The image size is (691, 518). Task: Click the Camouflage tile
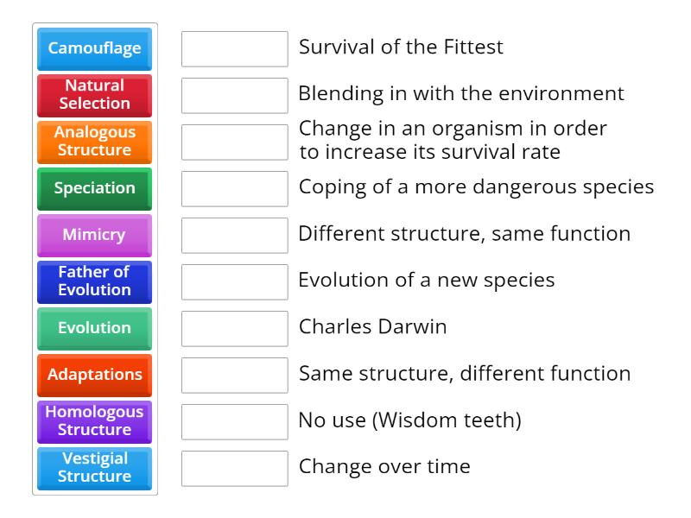94,48
